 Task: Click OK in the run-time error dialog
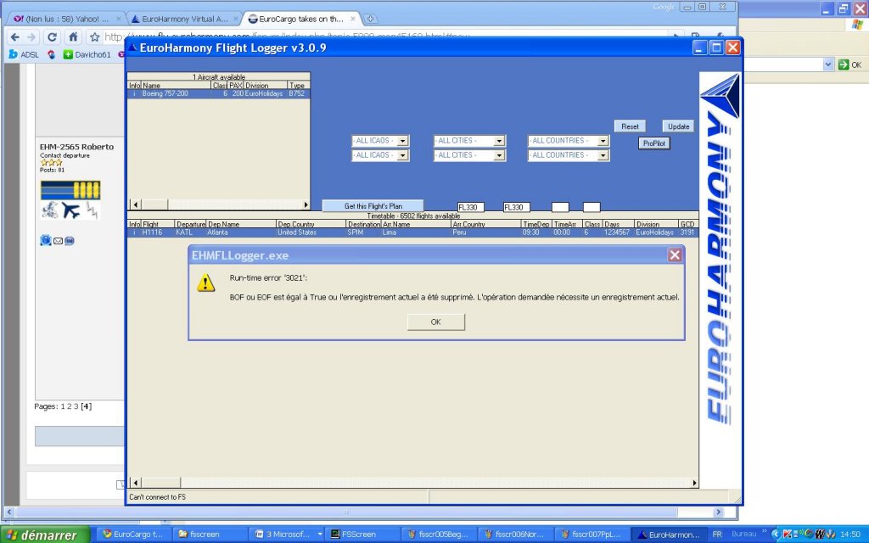coord(435,322)
